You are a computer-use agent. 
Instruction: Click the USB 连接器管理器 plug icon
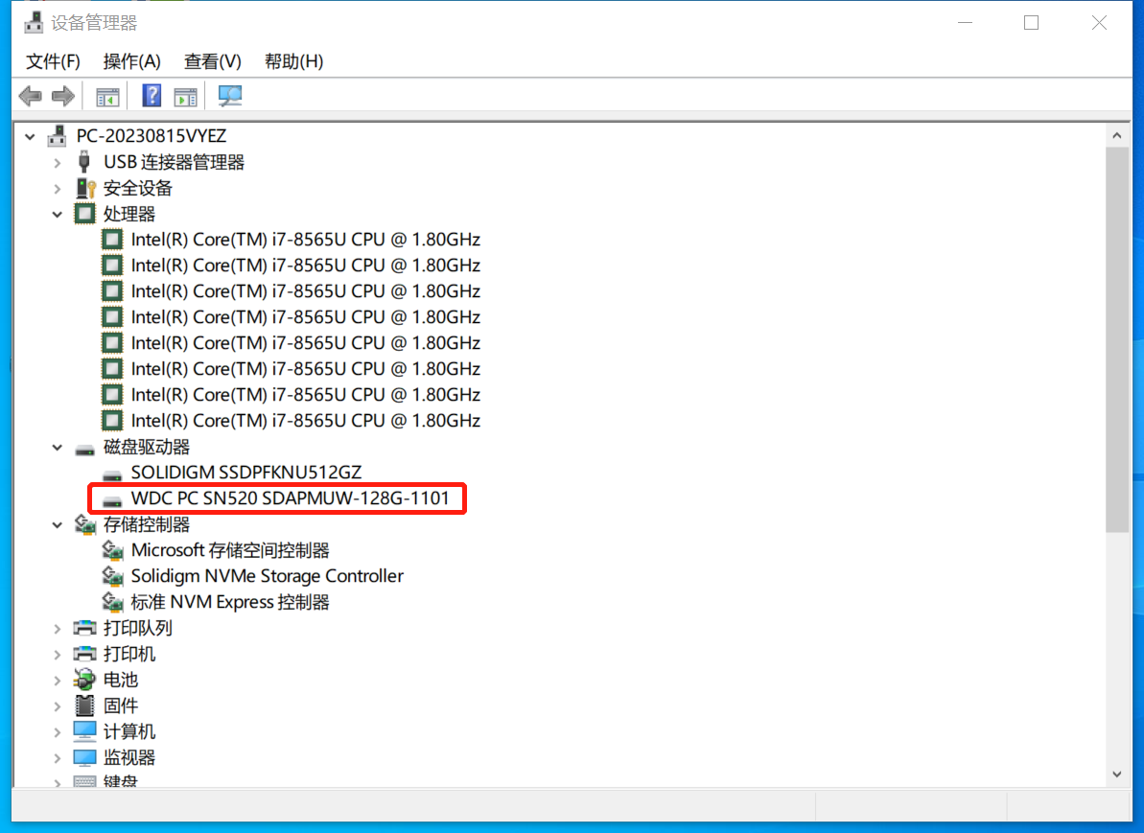point(83,162)
